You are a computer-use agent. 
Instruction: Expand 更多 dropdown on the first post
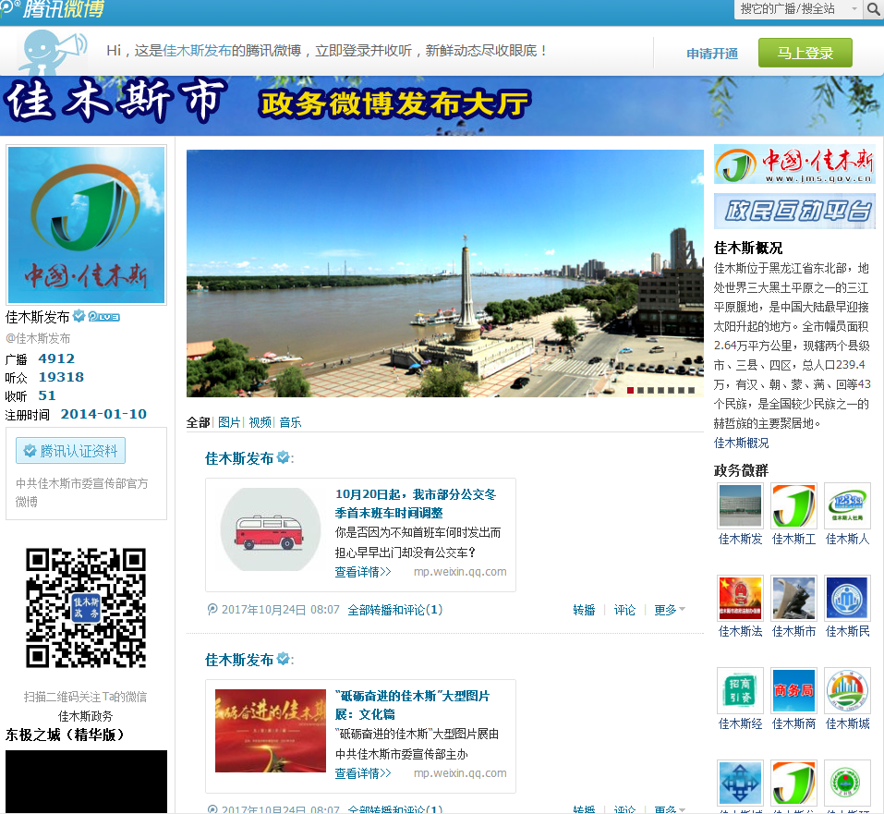coord(670,610)
